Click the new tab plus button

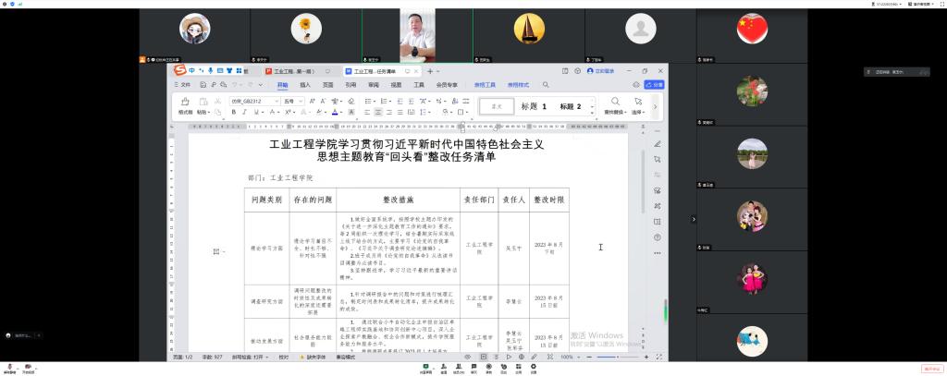coord(429,70)
